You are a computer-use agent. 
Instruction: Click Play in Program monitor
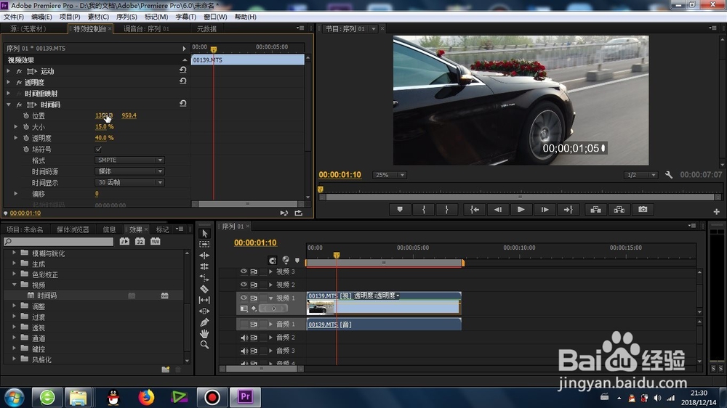tap(521, 210)
